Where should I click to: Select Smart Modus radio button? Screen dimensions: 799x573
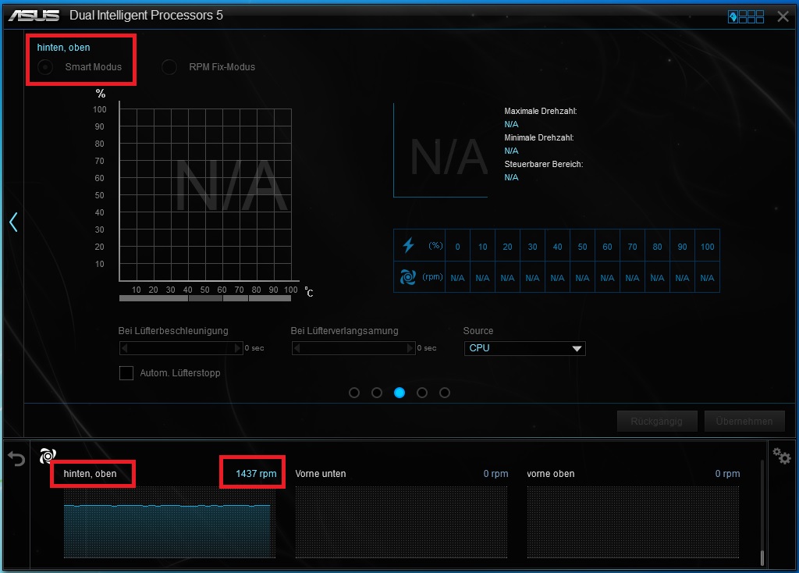coord(45,67)
